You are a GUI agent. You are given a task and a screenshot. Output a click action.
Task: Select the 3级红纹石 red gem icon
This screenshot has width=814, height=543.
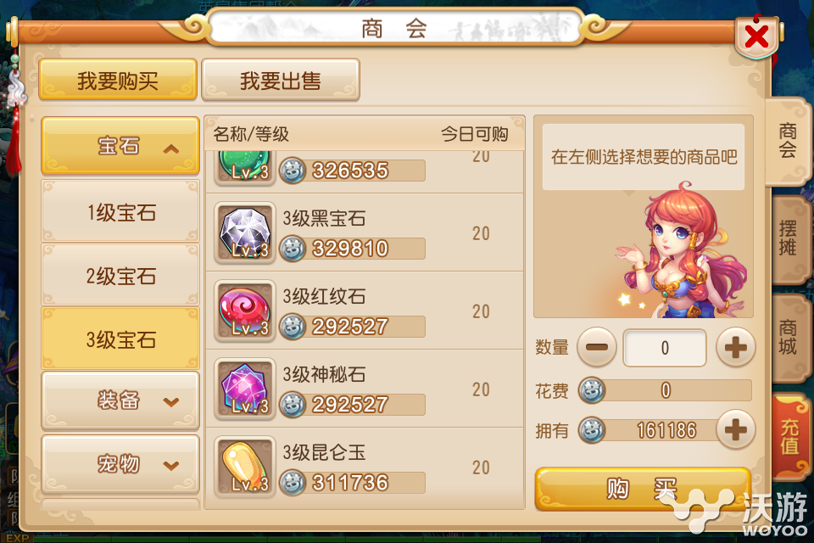(x=244, y=311)
